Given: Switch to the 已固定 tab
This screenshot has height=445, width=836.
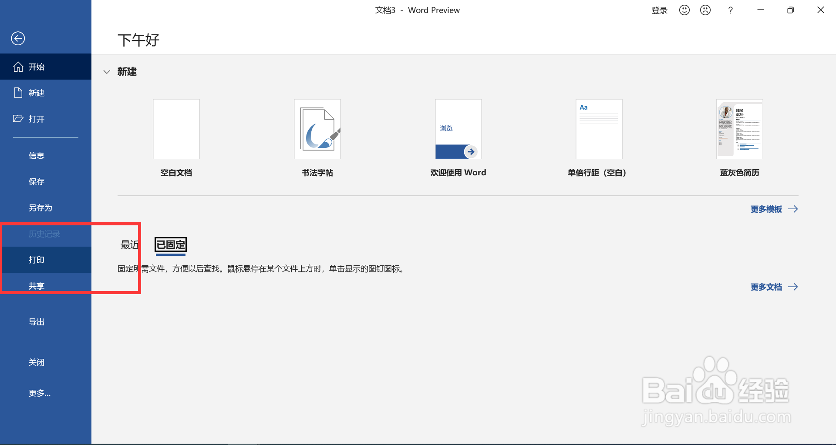Looking at the screenshot, I should [x=171, y=245].
